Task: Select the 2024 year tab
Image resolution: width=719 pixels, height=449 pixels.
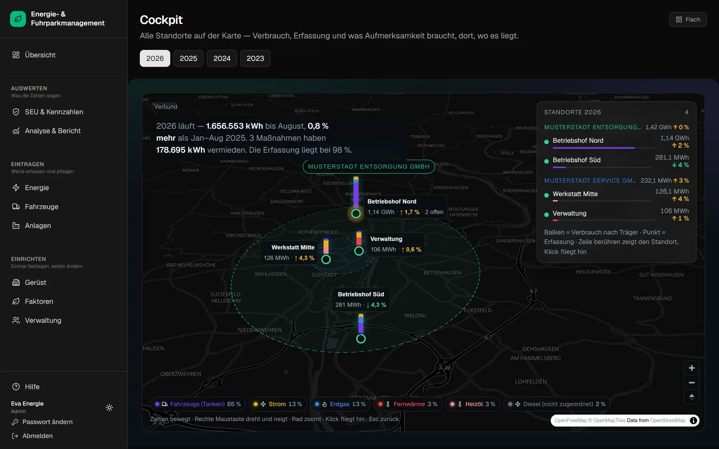Action: [222, 58]
